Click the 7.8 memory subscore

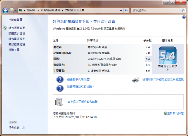148,53
